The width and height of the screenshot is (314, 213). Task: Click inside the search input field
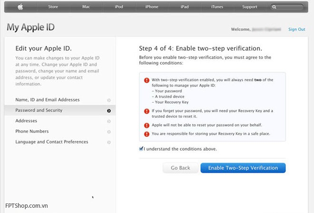(287, 7)
